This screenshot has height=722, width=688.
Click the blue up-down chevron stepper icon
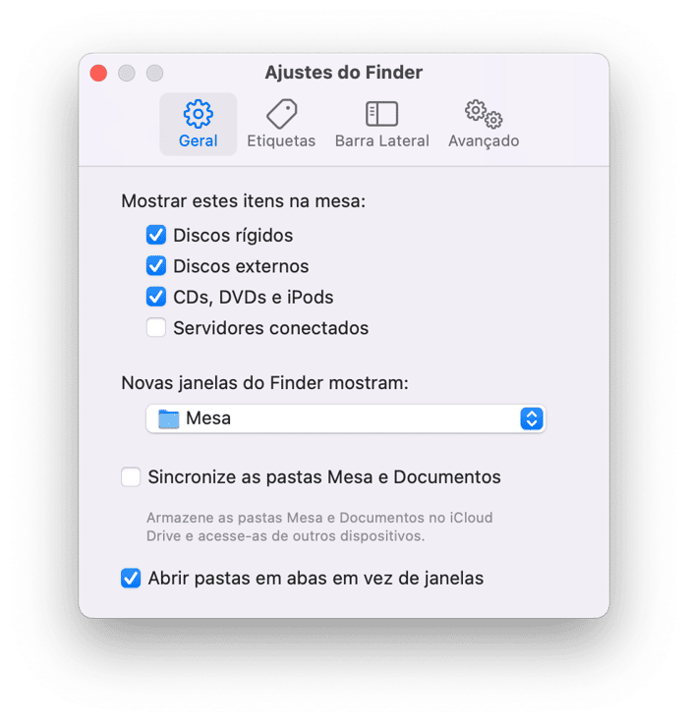click(532, 419)
